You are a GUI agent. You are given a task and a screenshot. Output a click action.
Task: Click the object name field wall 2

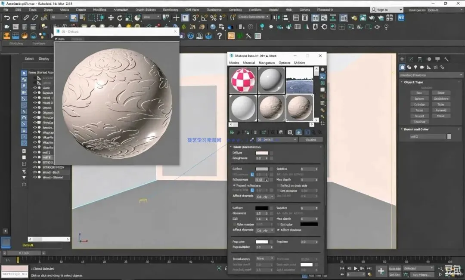[427, 136]
